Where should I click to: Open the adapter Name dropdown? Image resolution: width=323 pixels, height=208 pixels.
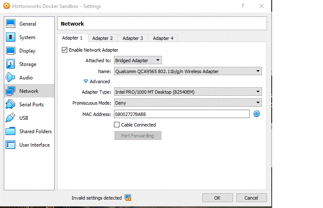(x=188, y=71)
